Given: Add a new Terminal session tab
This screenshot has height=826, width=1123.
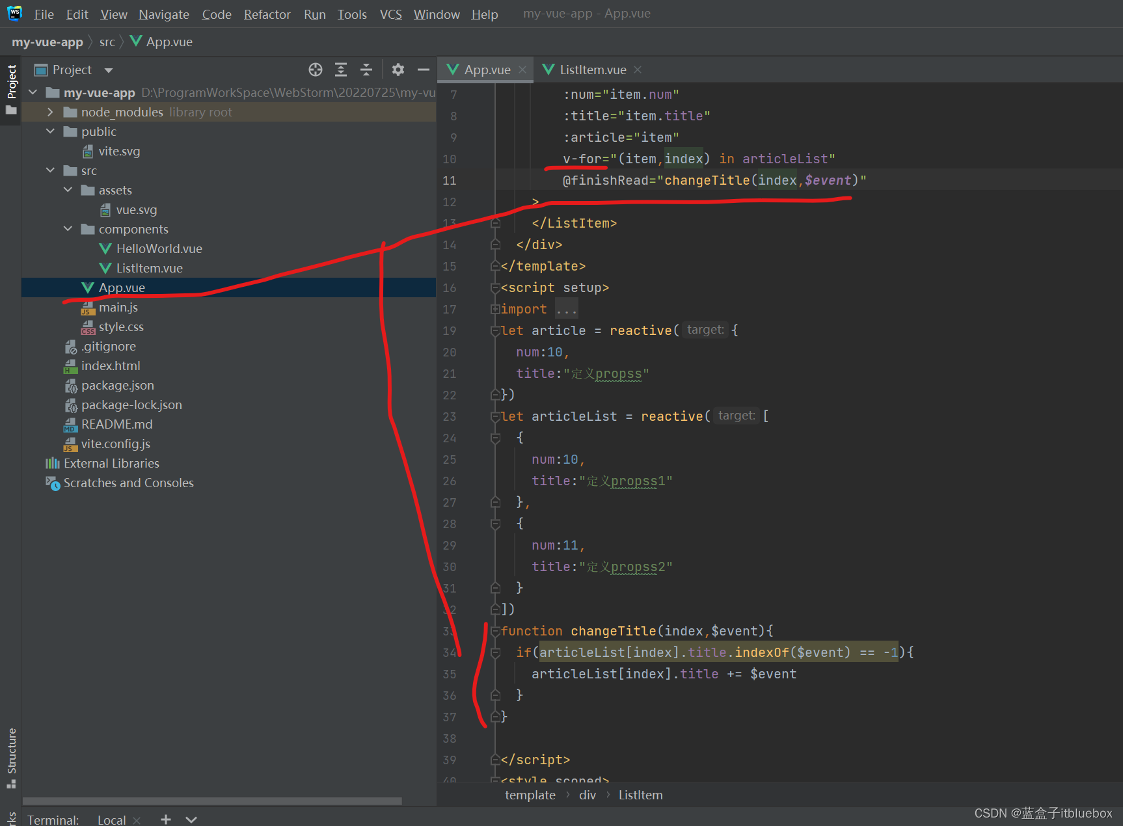Looking at the screenshot, I should tap(166, 819).
